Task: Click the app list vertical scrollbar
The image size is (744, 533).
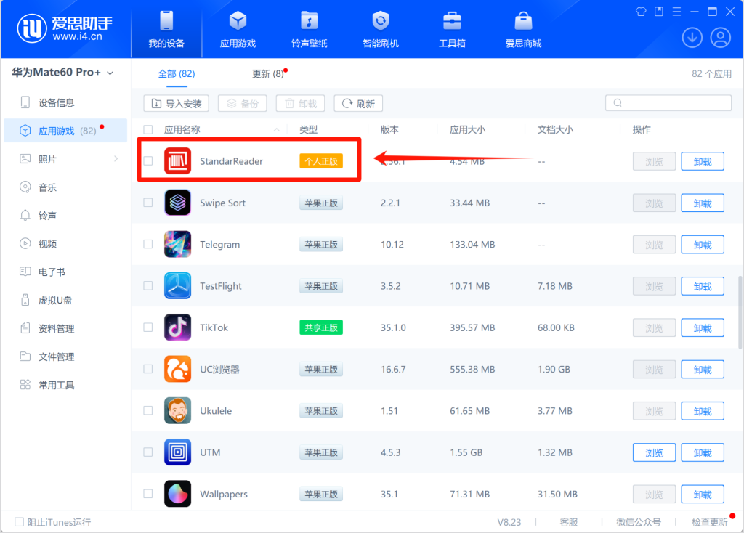Action: 740,312
